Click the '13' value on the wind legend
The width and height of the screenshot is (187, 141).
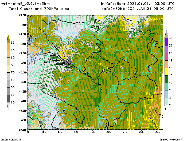(x=171, y=76)
